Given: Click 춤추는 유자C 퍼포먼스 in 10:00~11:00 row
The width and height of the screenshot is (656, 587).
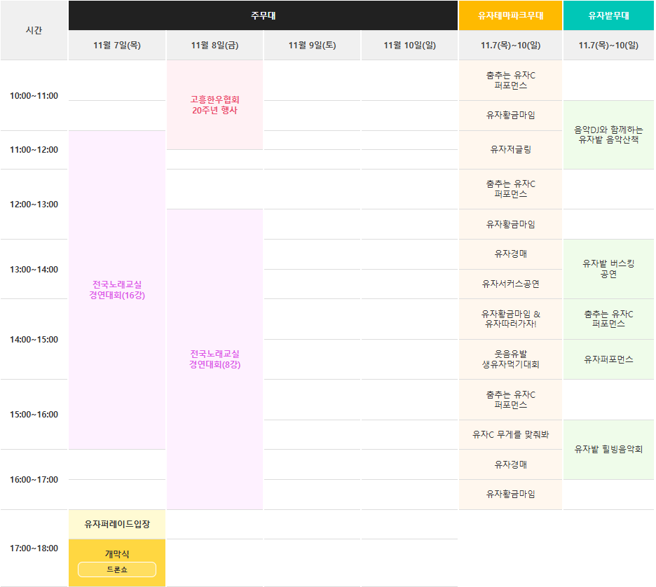Looking at the screenshot, I should pyautogui.click(x=510, y=81).
